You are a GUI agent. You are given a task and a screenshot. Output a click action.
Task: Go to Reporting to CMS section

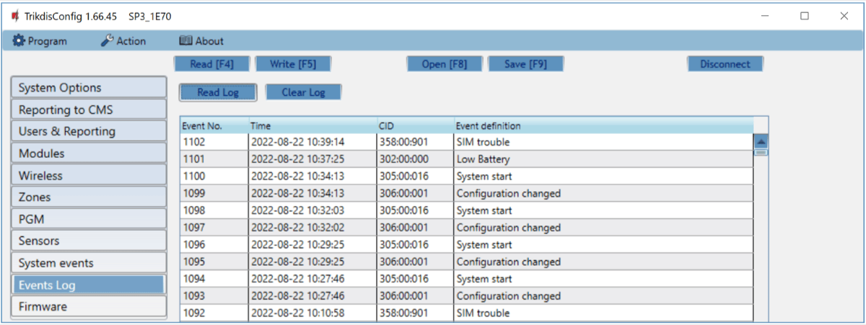(x=89, y=110)
